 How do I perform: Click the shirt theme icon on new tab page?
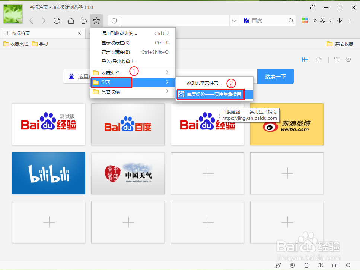click(x=337, y=60)
